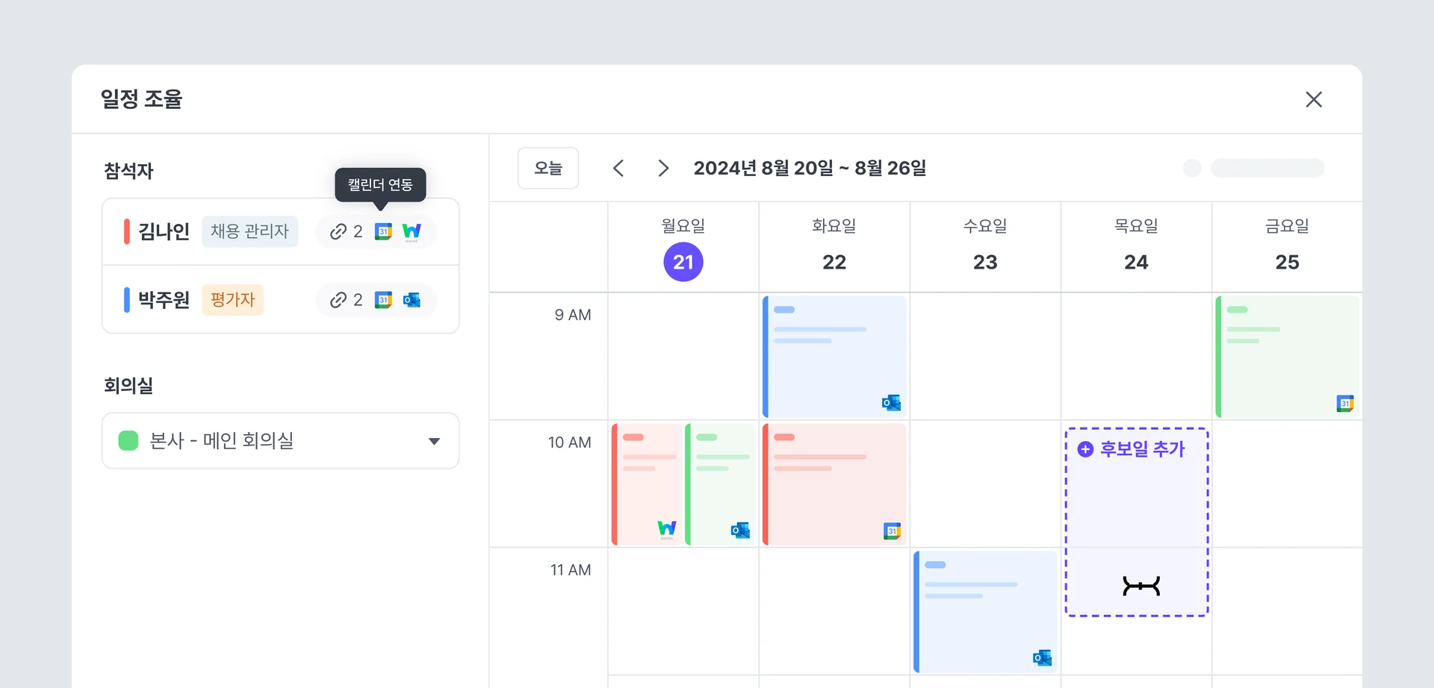Click the Google Calendar badge on Tuesday's 10 AM event
The image size is (1434, 688).
coord(891,530)
